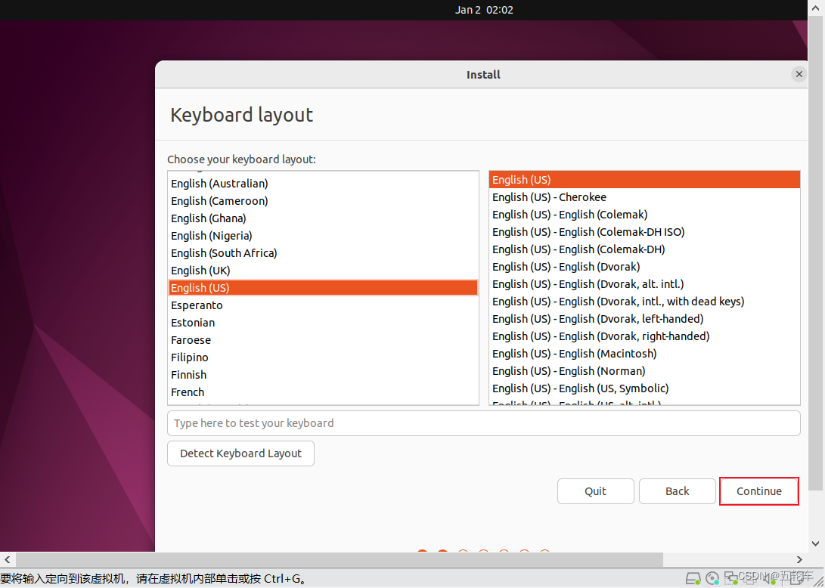Select English (US) - Cherokee variant
This screenshot has height=588, width=825.
coord(644,197)
